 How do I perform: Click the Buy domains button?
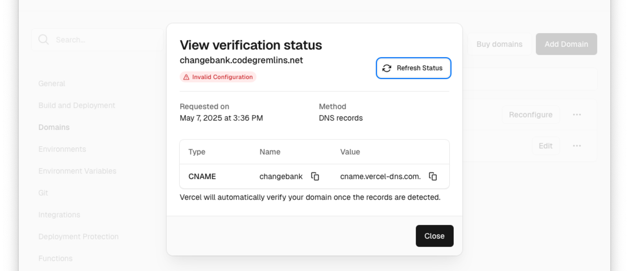(x=499, y=44)
